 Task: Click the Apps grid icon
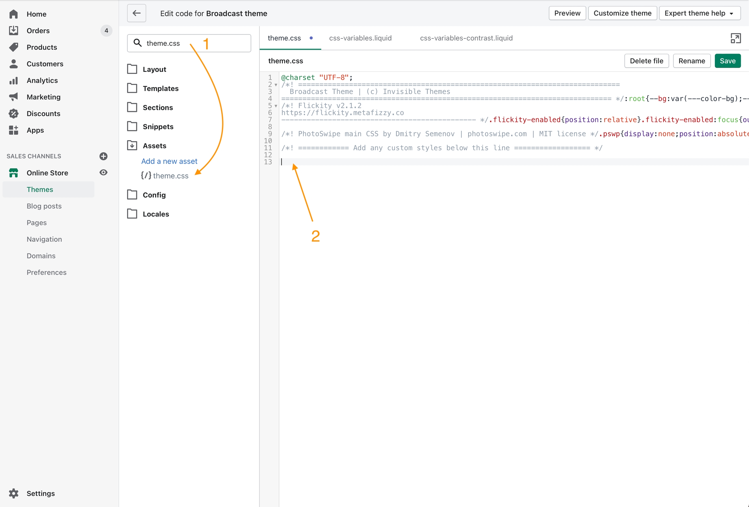tap(14, 130)
